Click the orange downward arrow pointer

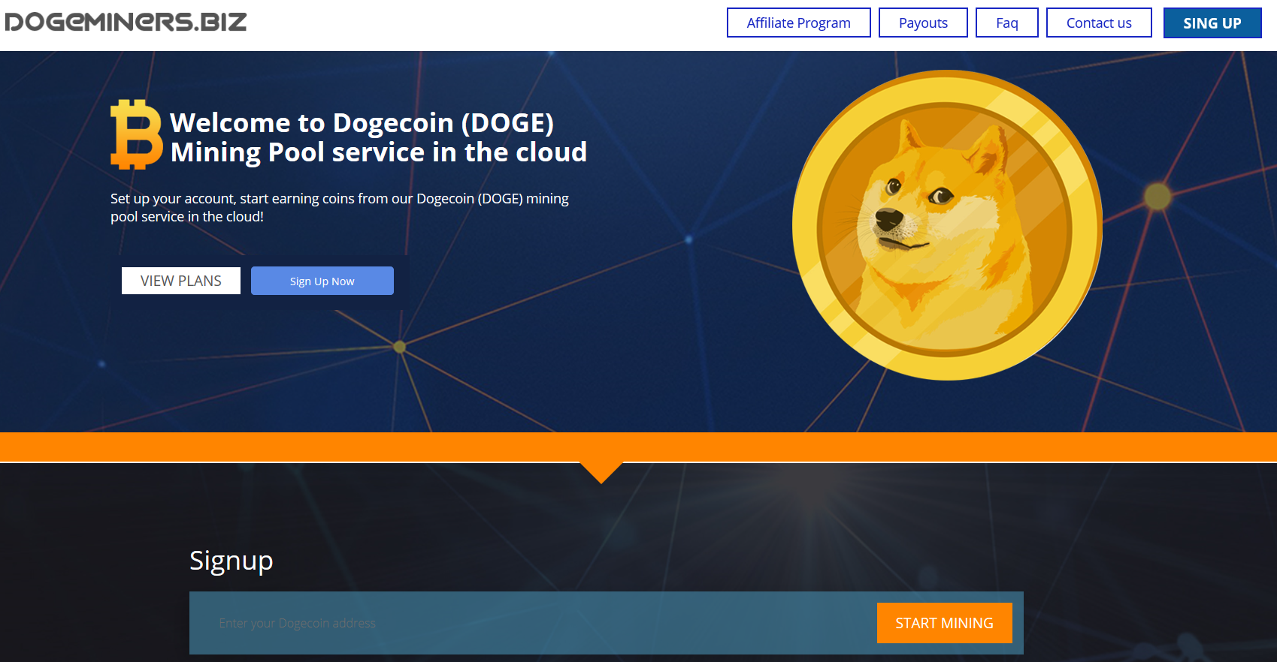pos(601,473)
